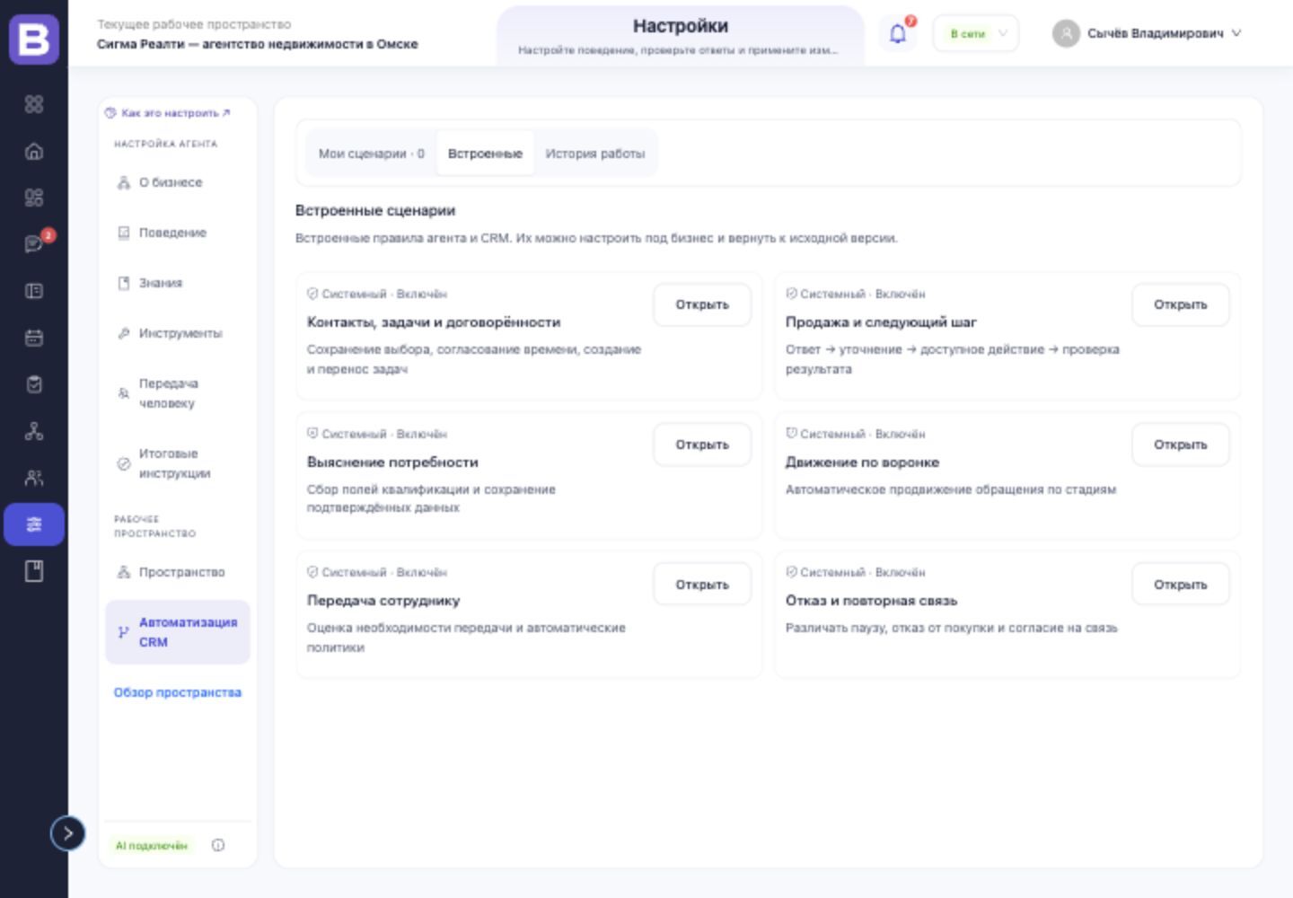This screenshot has width=1293, height=898.
Task: Open the Выяснение потребности scenario
Action: [x=702, y=445]
